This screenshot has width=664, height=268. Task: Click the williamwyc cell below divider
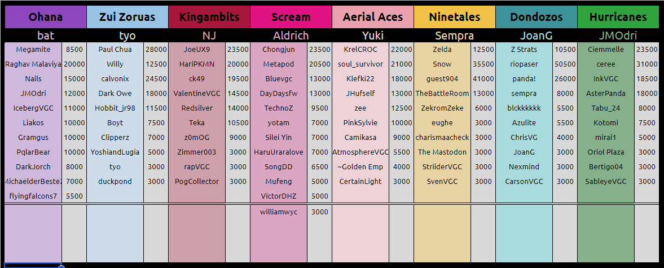(279, 212)
